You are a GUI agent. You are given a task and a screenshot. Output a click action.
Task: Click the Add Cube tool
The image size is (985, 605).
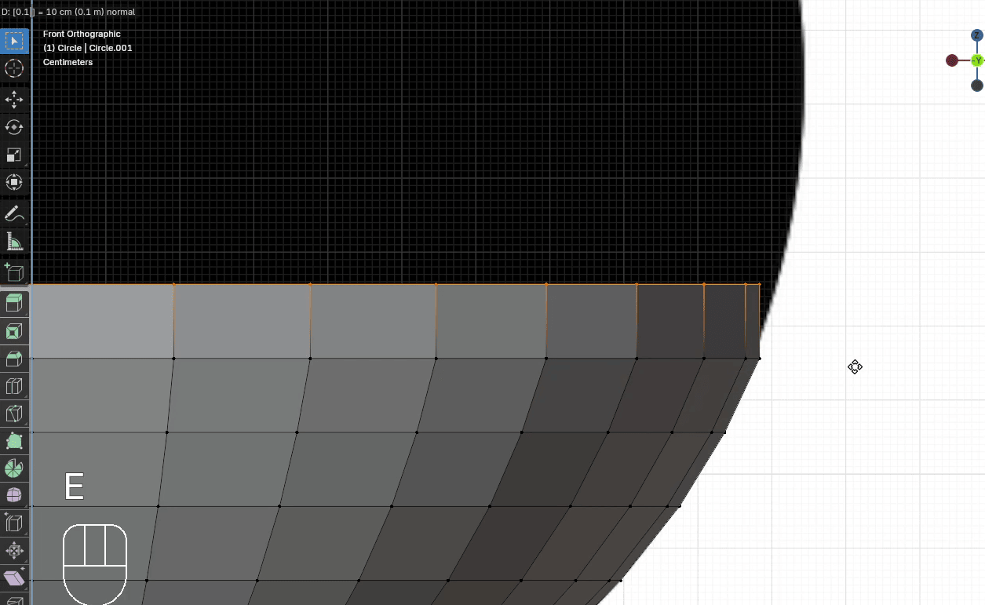(14, 272)
